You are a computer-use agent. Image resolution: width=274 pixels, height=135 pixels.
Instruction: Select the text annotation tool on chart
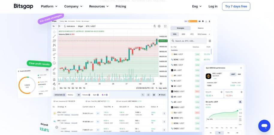click(54, 59)
